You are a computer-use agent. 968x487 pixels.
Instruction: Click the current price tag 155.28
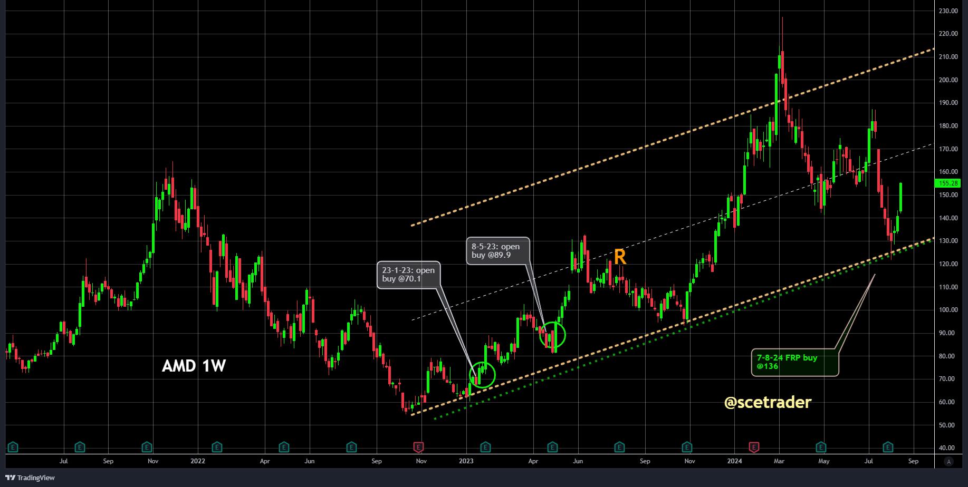coord(948,183)
